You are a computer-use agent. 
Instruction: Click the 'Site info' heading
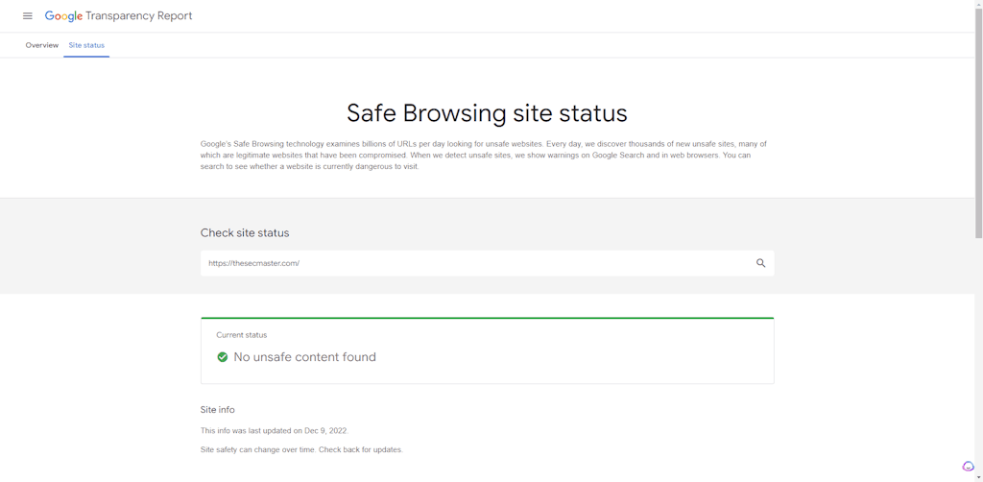218,410
